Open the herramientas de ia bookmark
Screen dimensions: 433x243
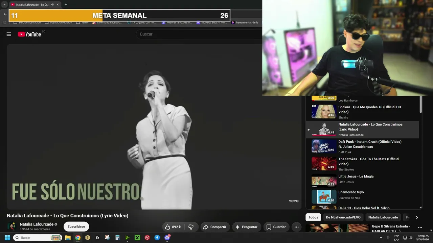click(245, 23)
